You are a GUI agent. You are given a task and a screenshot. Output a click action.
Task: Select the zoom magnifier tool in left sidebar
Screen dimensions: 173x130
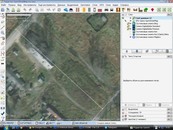(x=3, y=33)
